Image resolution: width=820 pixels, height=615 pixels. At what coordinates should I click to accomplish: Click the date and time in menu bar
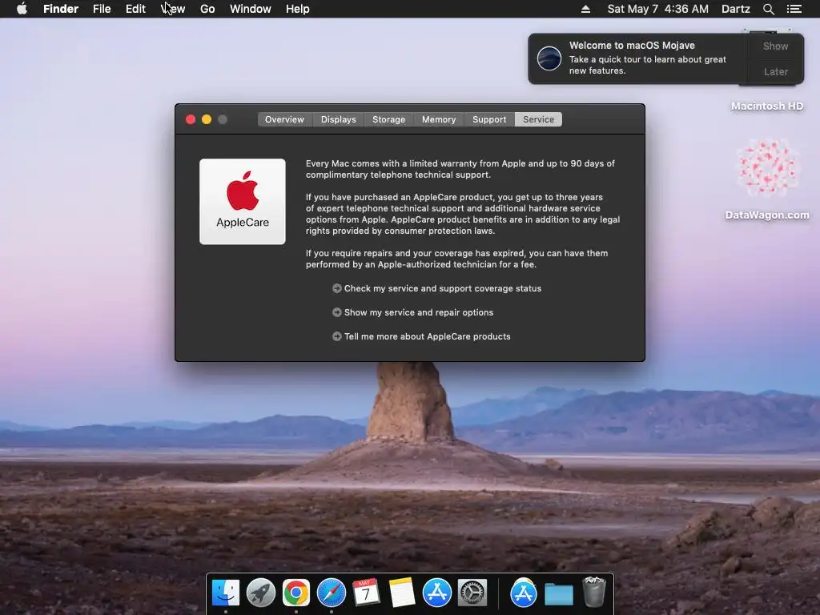click(658, 9)
